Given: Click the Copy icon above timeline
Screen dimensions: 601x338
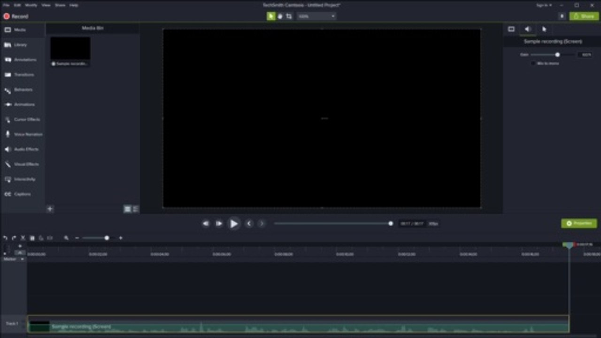Looking at the screenshot, I should (32, 238).
